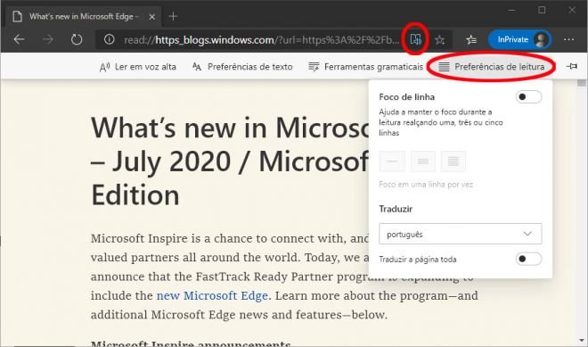The width and height of the screenshot is (588, 347).
Task: Exit Immersive Reader via book icon
Action: 415,39
